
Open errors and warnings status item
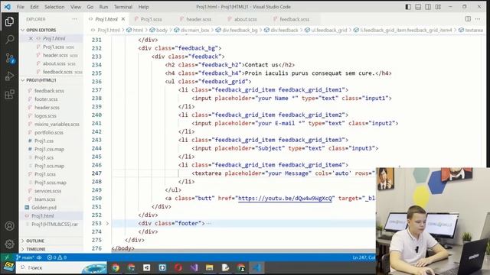coord(57,257)
